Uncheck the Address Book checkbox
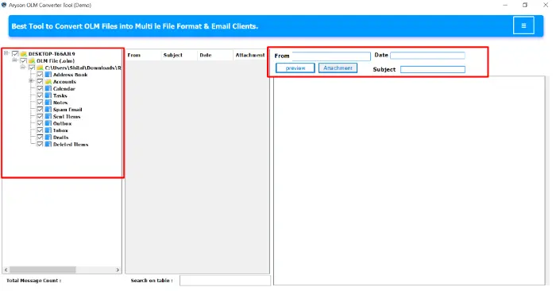The width and height of the screenshot is (556, 291). pyautogui.click(x=40, y=75)
